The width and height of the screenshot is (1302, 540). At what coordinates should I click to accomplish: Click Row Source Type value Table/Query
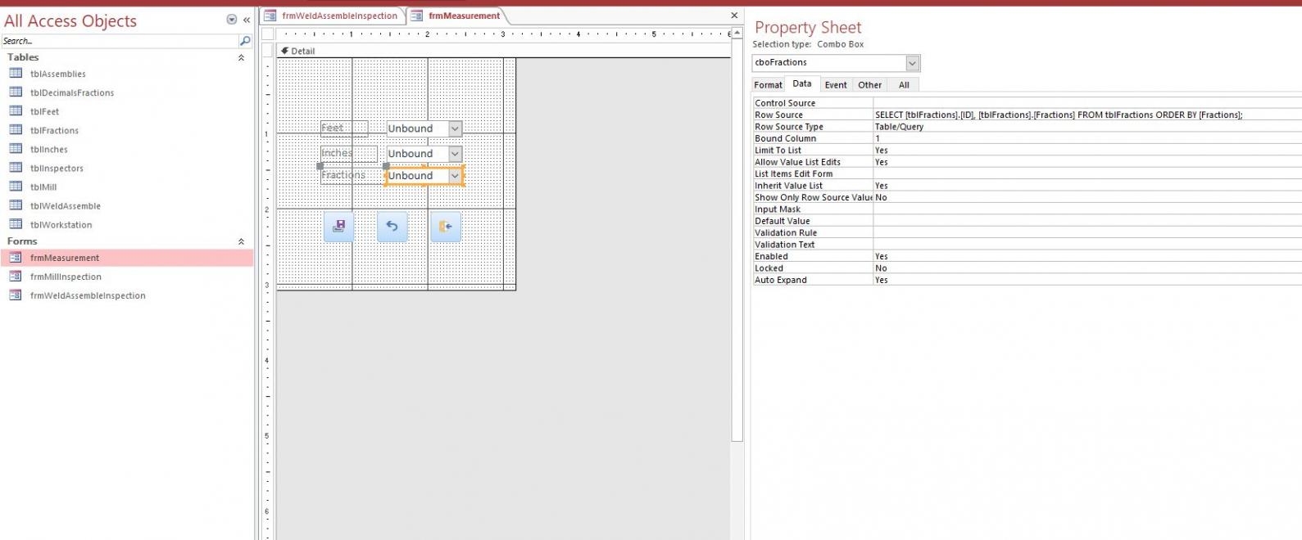[x=1087, y=127]
